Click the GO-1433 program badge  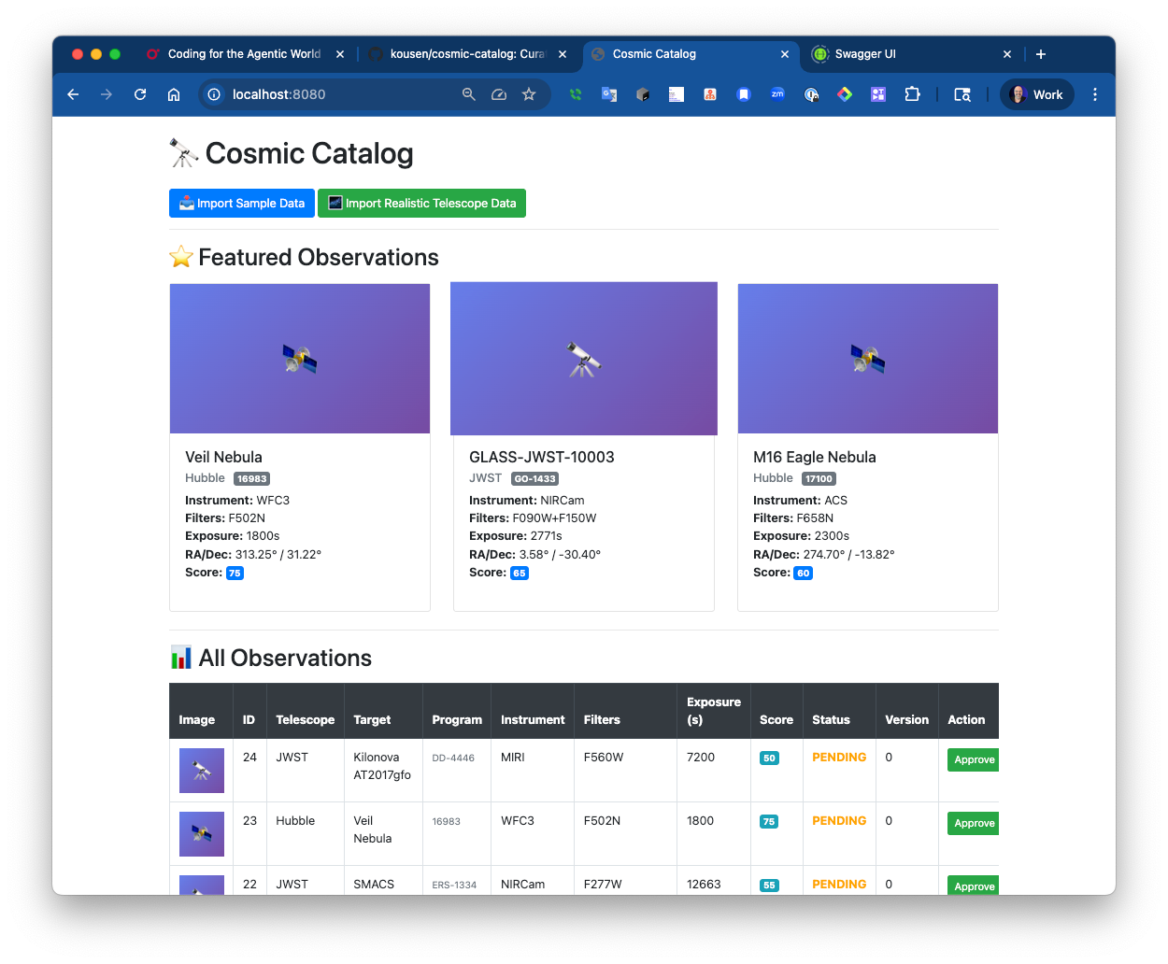click(534, 479)
